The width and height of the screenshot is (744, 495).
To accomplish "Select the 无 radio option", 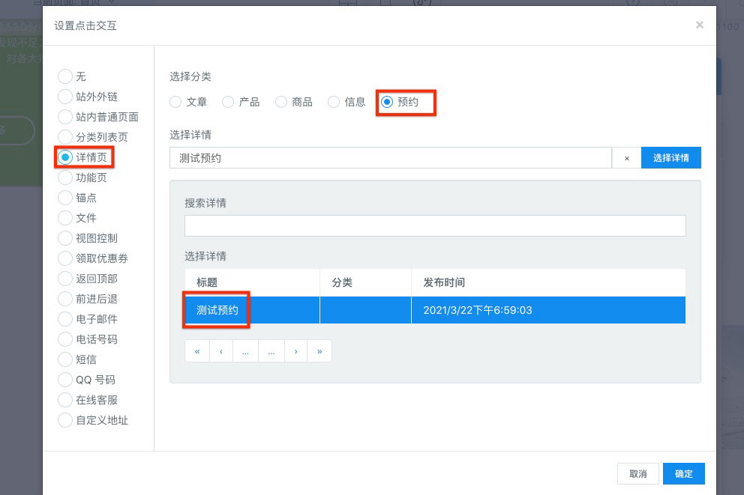I will tap(65, 76).
